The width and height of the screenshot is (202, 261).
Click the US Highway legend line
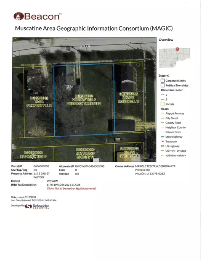pyautogui.click(x=163, y=146)
